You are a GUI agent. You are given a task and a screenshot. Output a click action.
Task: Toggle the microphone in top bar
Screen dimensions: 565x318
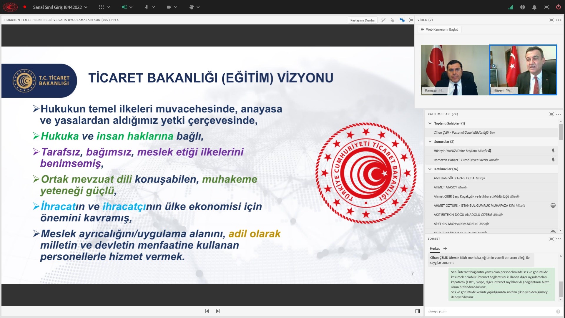[x=147, y=7]
